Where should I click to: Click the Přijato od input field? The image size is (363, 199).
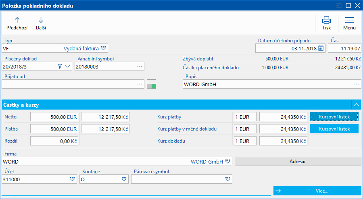coord(73,84)
